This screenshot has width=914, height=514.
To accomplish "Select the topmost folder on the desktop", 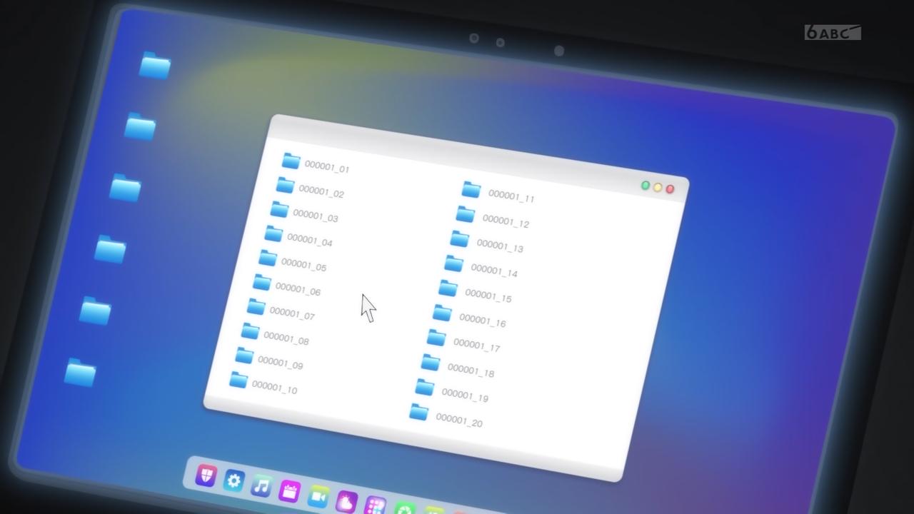I will pyautogui.click(x=155, y=65).
